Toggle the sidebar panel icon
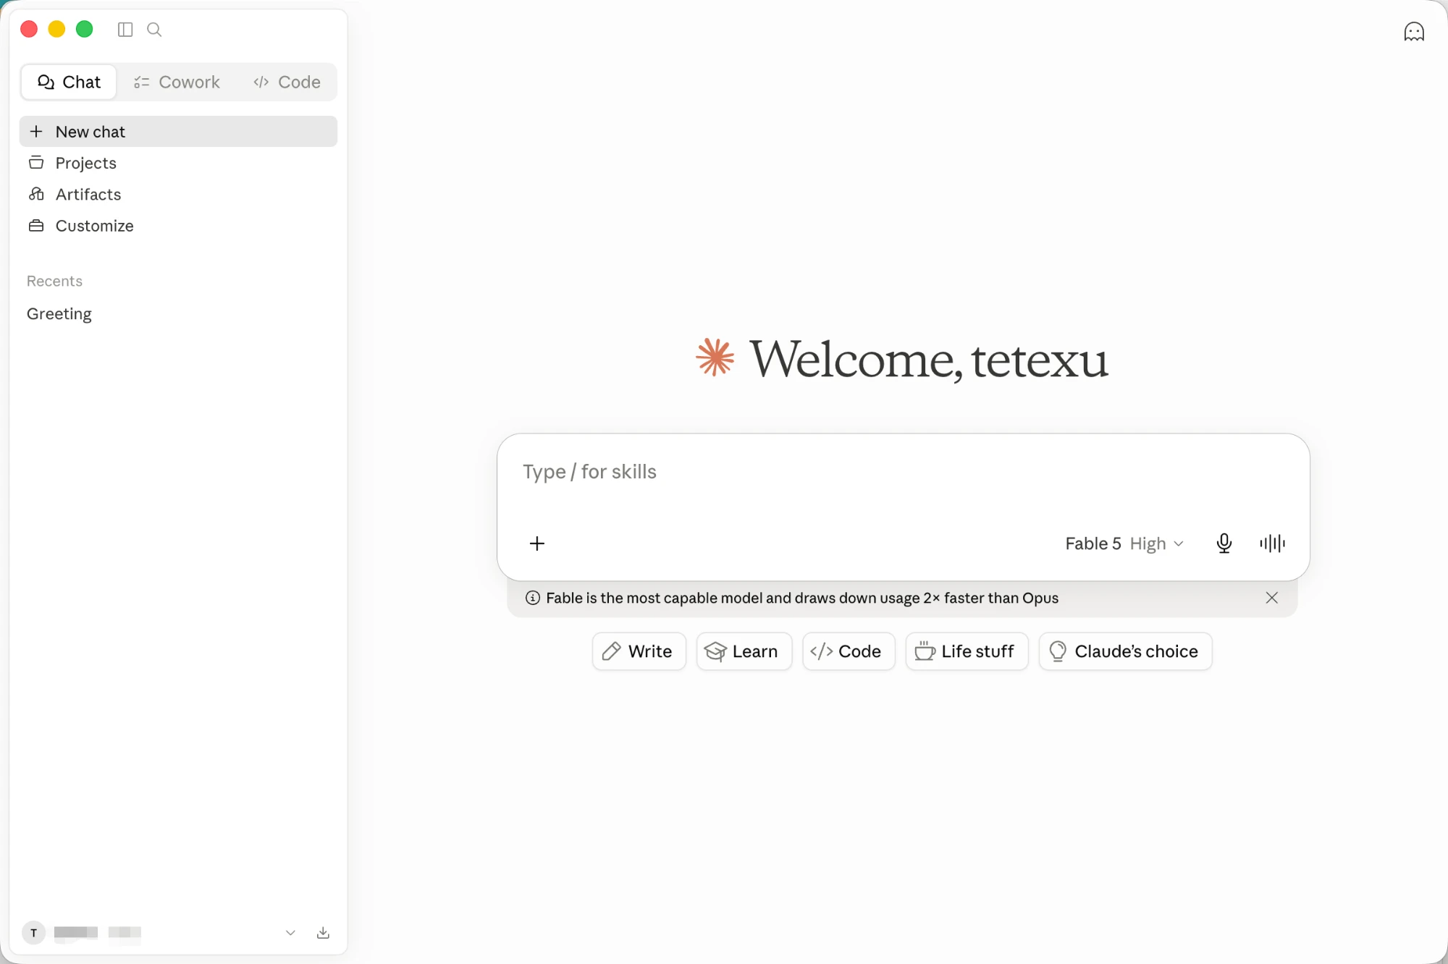 (x=125, y=30)
